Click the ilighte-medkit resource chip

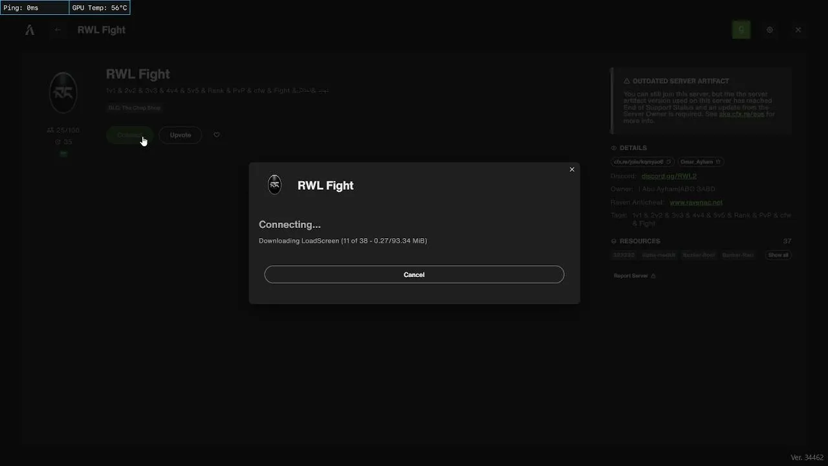659,255
